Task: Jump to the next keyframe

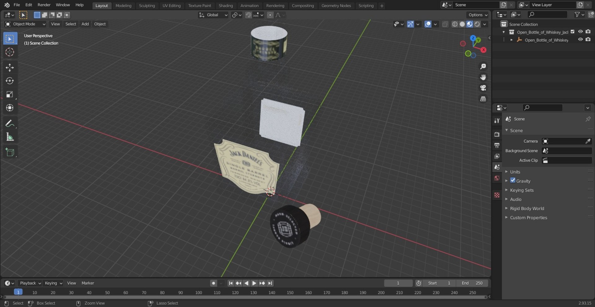Action: coord(262,283)
